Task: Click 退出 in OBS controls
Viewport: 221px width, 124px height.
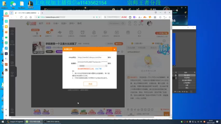Action: tap(187, 88)
